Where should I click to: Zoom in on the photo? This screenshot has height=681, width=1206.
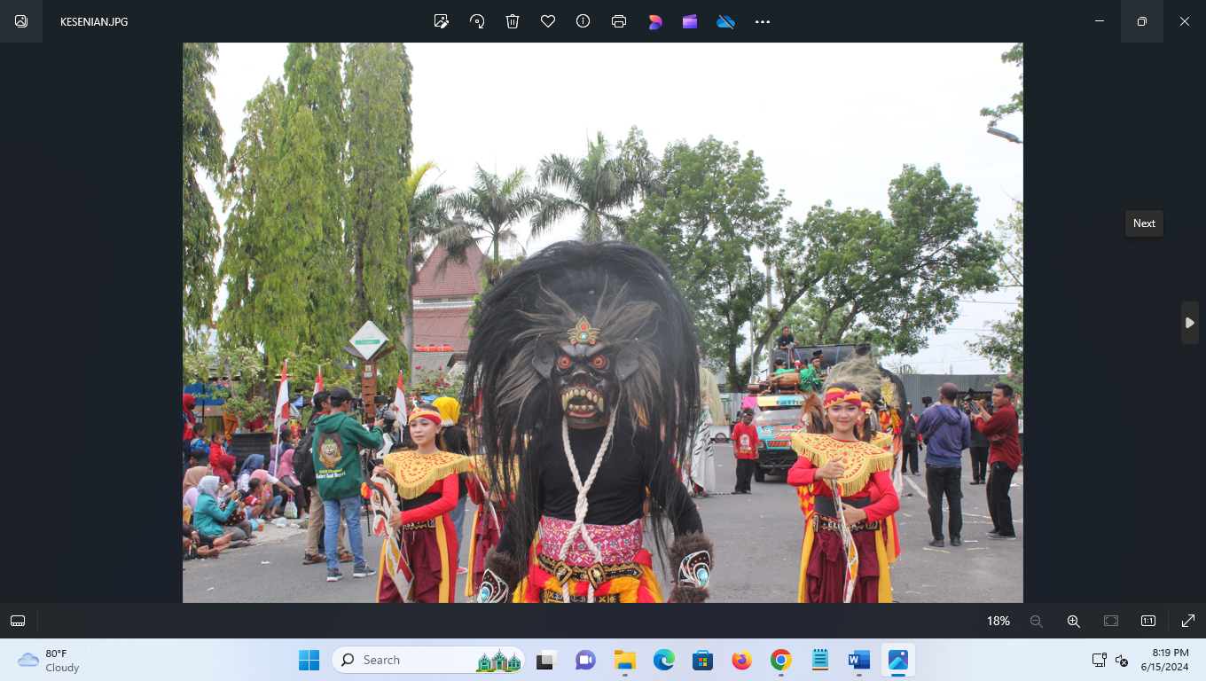tap(1073, 621)
